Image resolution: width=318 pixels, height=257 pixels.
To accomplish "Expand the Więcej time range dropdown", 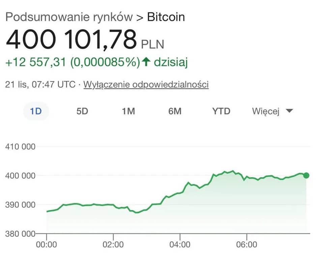I will (266, 111).
